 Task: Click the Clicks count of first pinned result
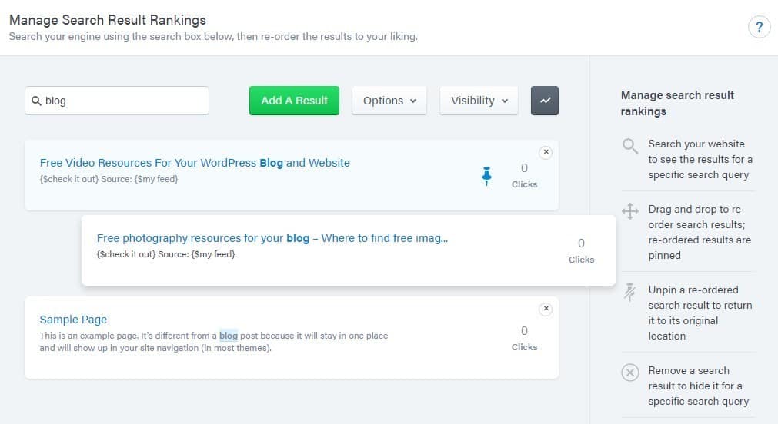(x=525, y=175)
